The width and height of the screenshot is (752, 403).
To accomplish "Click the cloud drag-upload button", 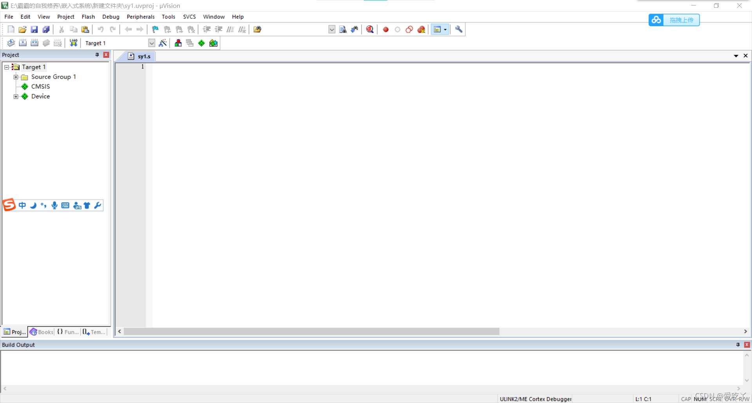I will [674, 20].
